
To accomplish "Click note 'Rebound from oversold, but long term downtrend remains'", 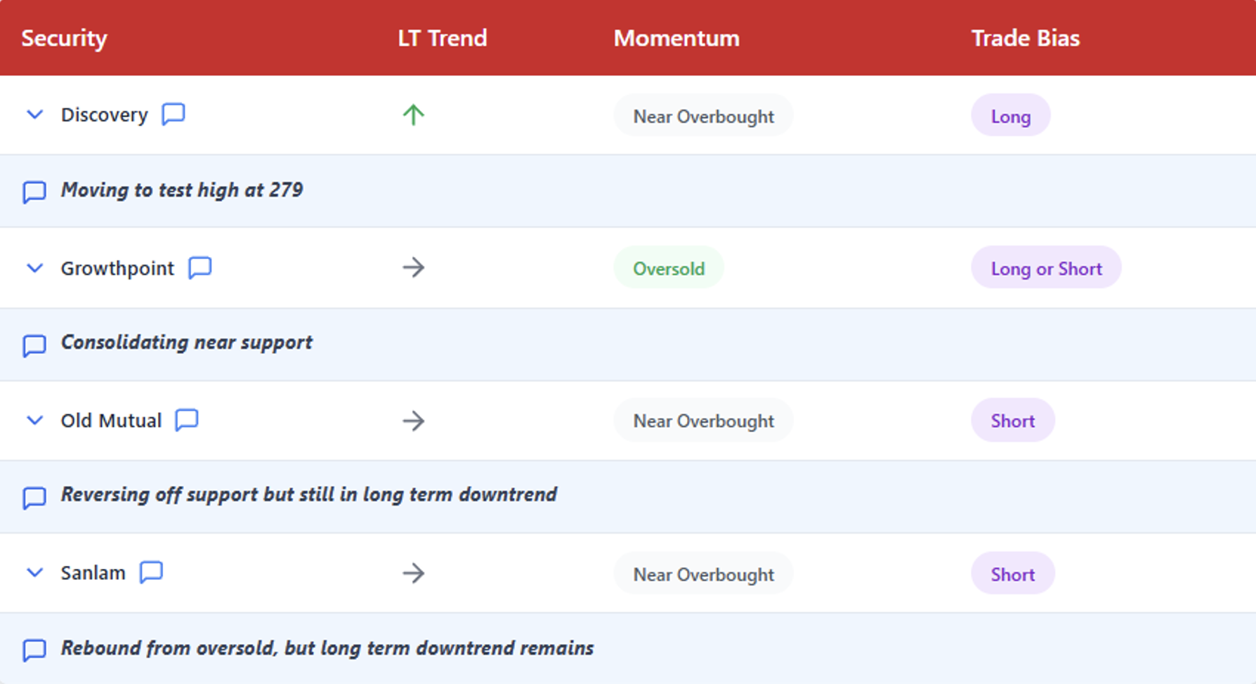I will [327, 648].
